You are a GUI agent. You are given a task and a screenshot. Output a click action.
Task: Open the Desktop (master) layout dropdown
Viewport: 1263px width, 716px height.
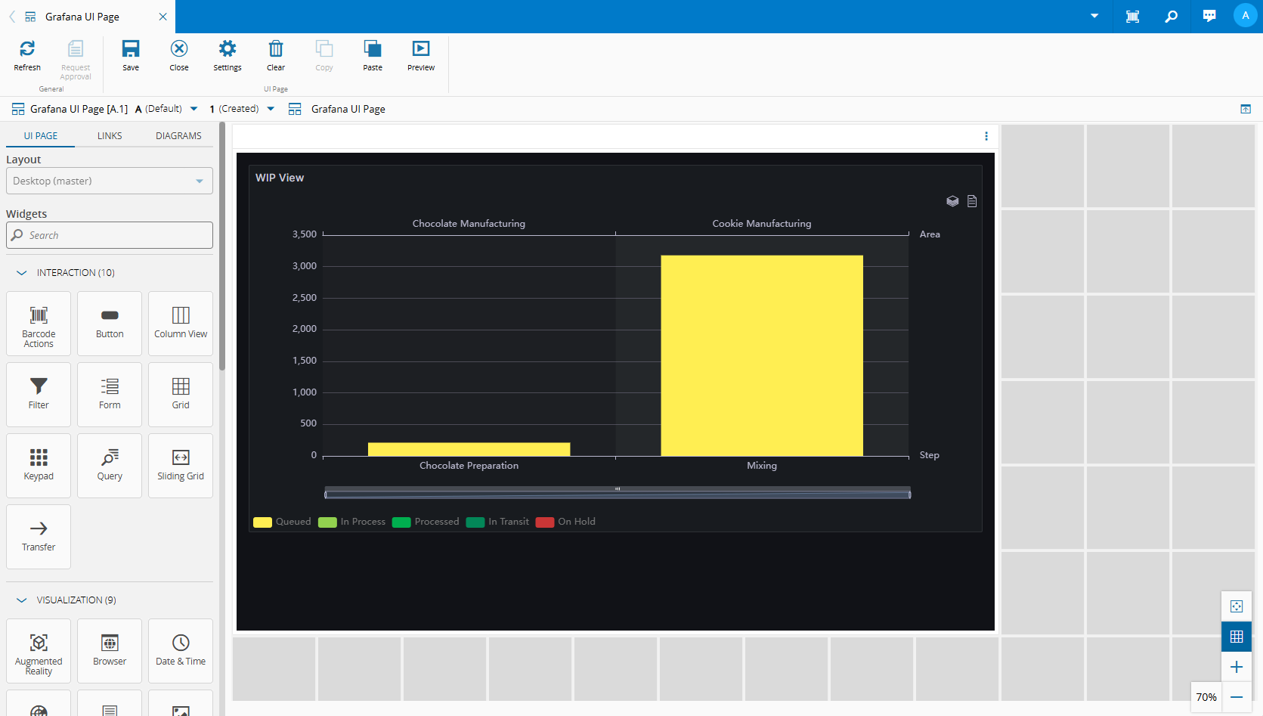[110, 181]
